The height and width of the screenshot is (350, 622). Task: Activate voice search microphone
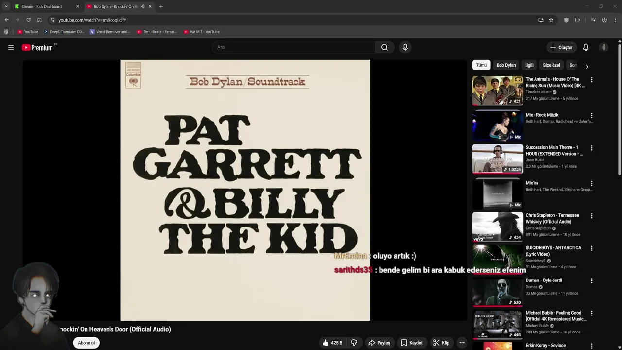click(405, 47)
